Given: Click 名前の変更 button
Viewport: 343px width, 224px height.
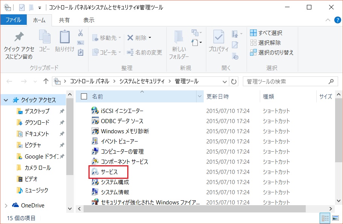Looking at the screenshot, I should [145, 52].
